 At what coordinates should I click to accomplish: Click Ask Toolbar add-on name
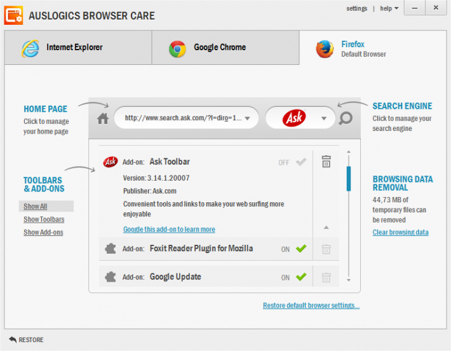pos(170,162)
